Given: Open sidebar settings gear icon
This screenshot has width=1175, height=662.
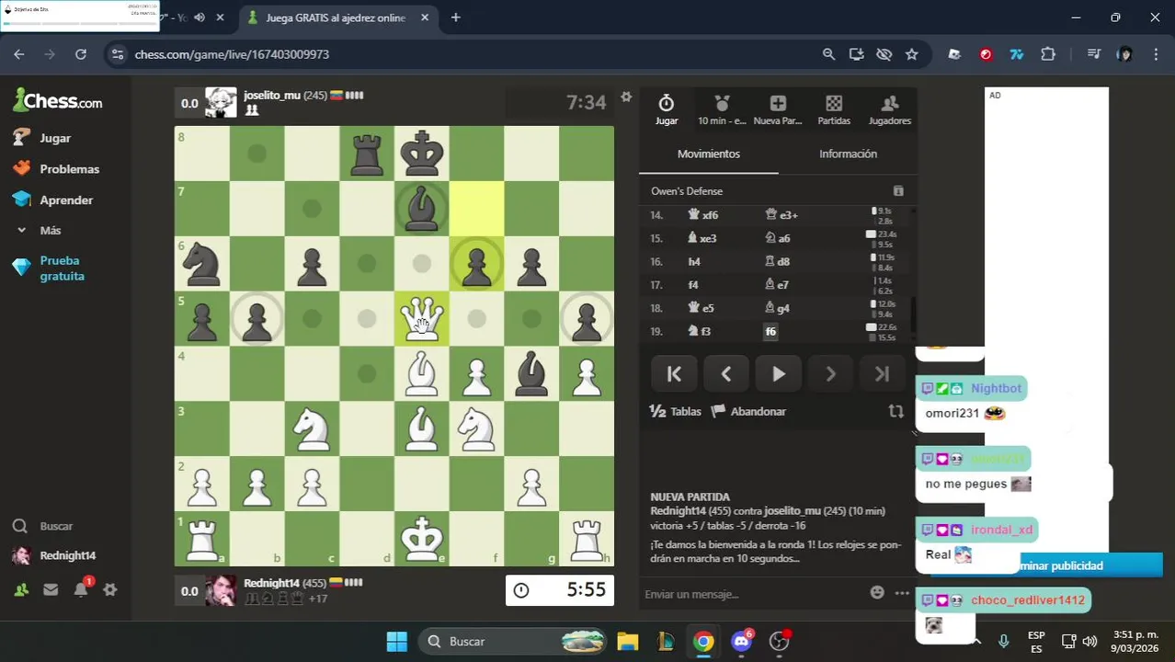Looking at the screenshot, I should 110,590.
